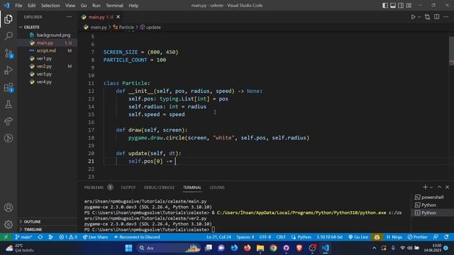The image size is (454, 255).
Task: Open the Source Control view
Action: pyautogui.click(x=9, y=53)
